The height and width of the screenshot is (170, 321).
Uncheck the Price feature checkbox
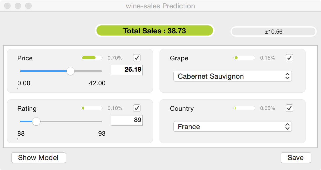click(137, 58)
